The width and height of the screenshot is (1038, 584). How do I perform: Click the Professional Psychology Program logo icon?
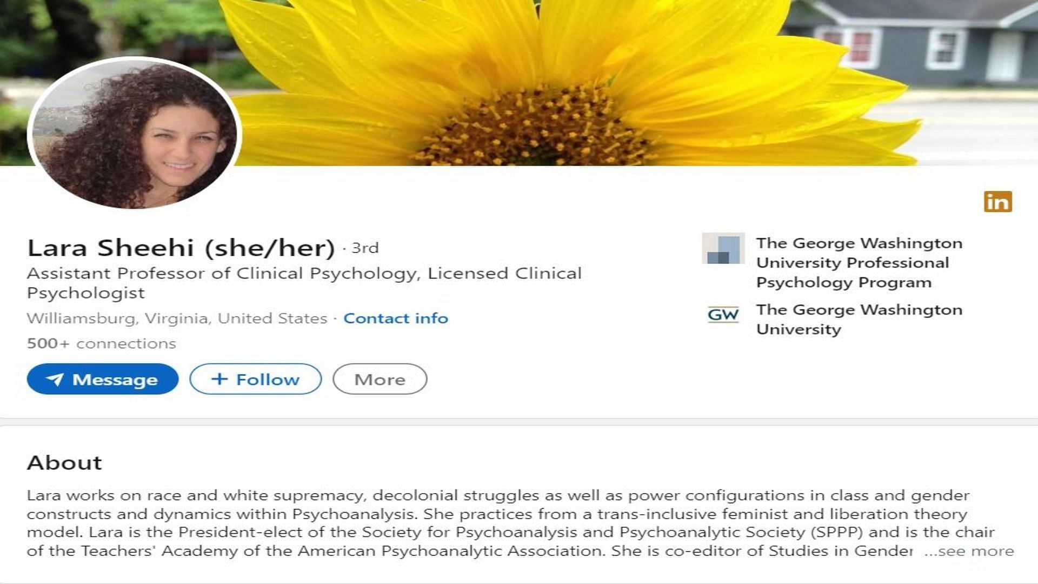723,248
